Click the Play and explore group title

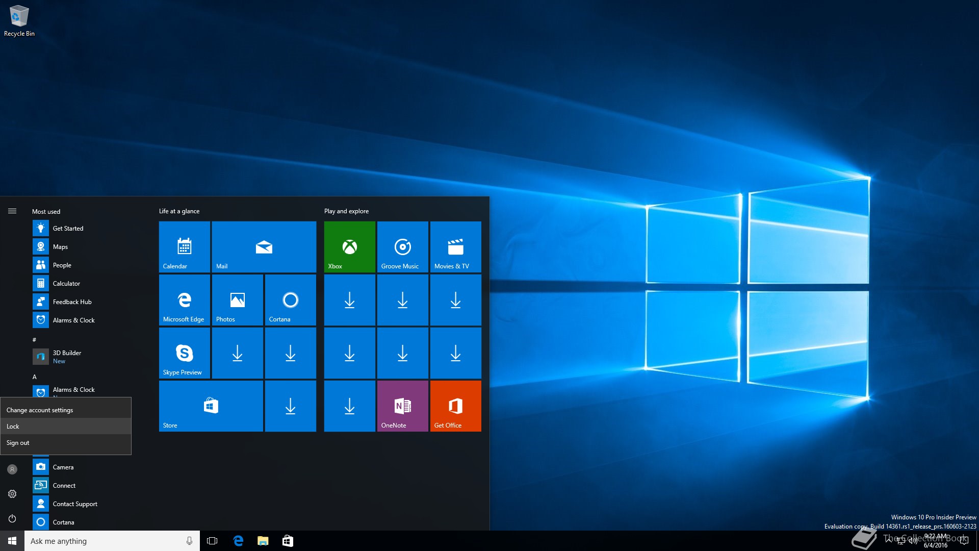tap(346, 211)
